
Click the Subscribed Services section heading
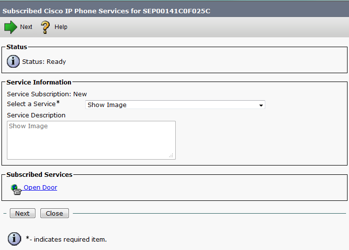point(39,174)
